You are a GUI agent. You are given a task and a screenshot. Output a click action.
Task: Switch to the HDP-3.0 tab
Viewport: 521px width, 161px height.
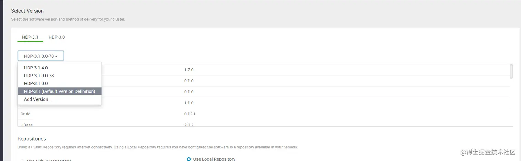[x=57, y=37]
